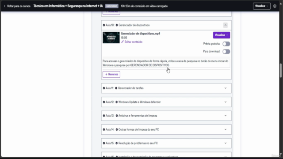Image resolution: width=283 pixels, height=159 pixels.
Task: Add resources with Recursos button in Aula 10
Action: (111, 75)
